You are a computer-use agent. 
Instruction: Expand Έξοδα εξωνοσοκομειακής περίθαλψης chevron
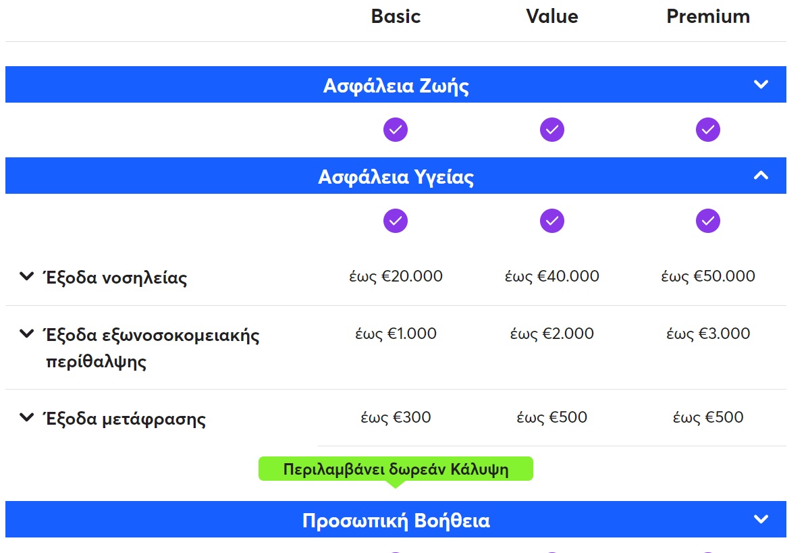point(26,334)
